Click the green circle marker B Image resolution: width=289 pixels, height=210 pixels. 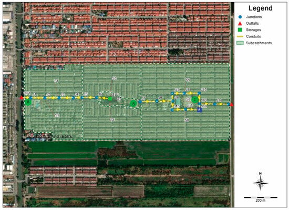click(133, 104)
